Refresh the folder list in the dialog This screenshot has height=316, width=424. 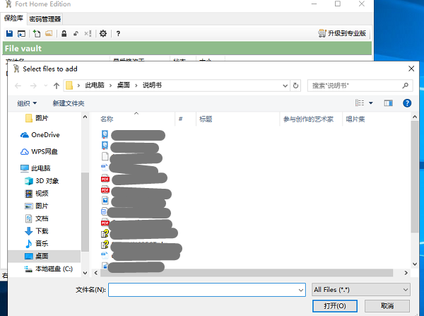(x=300, y=86)
